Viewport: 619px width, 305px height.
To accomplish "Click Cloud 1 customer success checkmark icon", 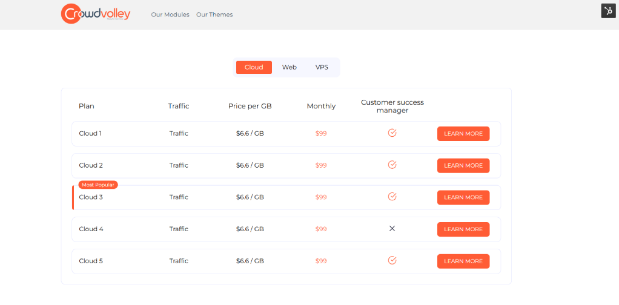I will pos(392,133).
